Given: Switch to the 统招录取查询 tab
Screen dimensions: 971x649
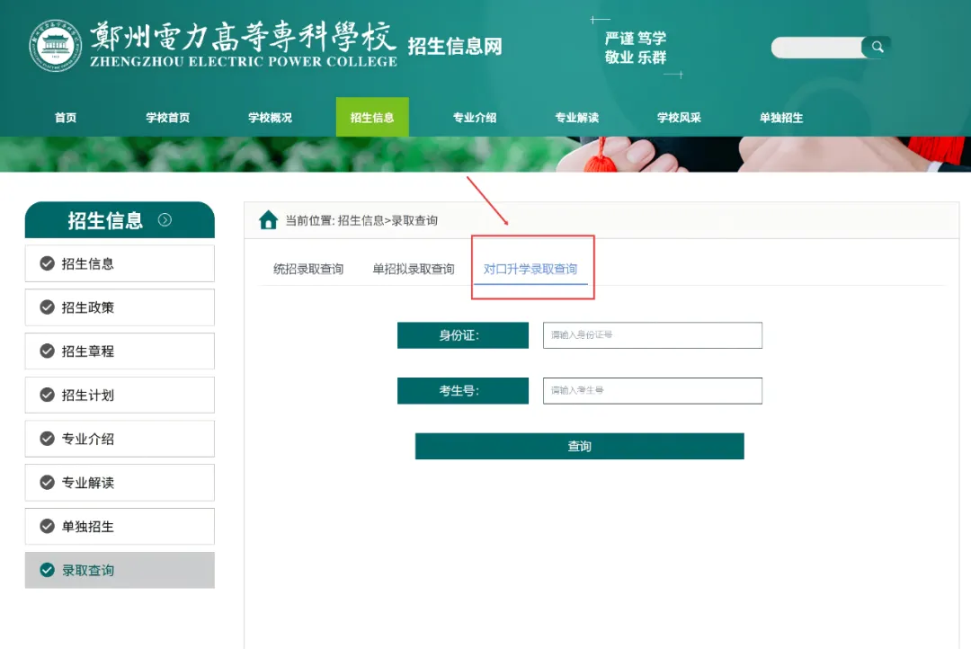Looking at the screenshot, I should [308, 269].
